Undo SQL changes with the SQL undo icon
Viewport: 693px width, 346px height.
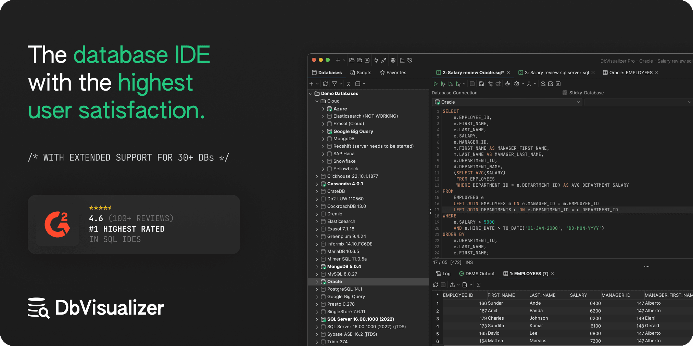491,84
